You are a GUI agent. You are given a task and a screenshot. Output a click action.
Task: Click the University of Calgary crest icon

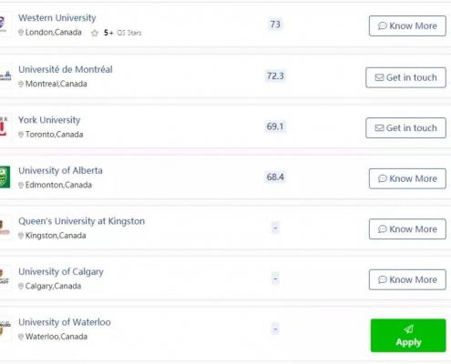(5, 278)
